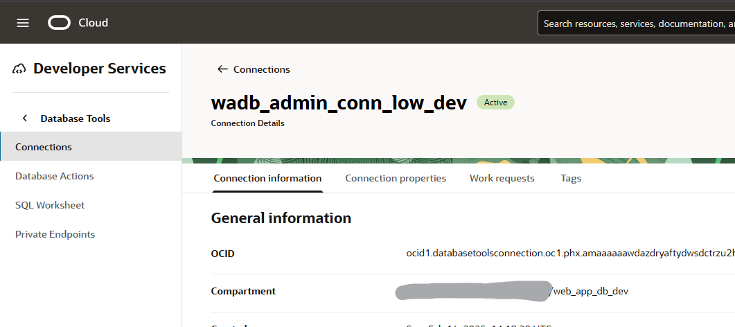Viewport: 735px width, 327px height.
Task: Click the web_app_db_dev compartment link
Action: pyautogui.click(x=591, y=291)
